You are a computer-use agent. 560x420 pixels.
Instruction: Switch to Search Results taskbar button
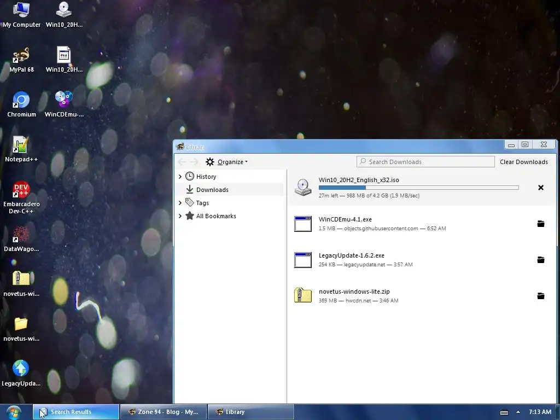click(76, 412)
